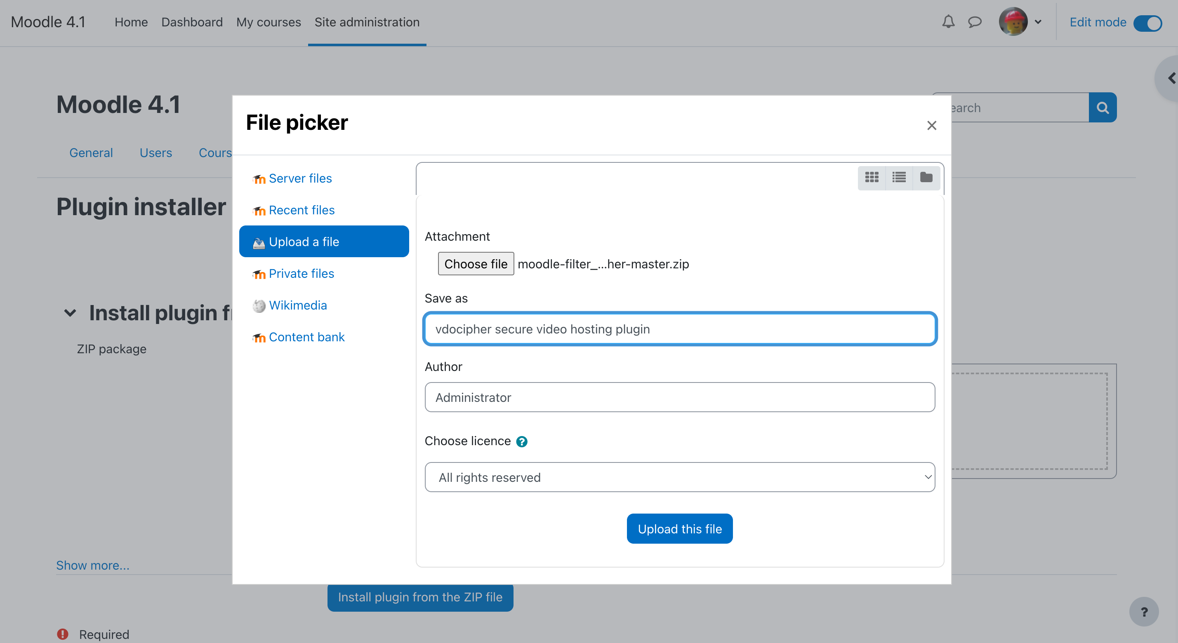
Task: Expand user menu next to avatar
Action: [1038, 22]
